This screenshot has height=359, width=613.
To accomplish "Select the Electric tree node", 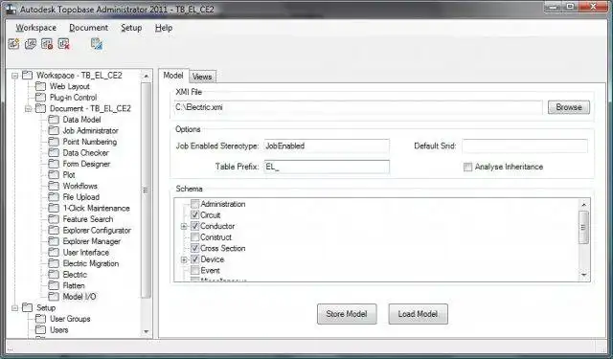I will tap(75, 275).
